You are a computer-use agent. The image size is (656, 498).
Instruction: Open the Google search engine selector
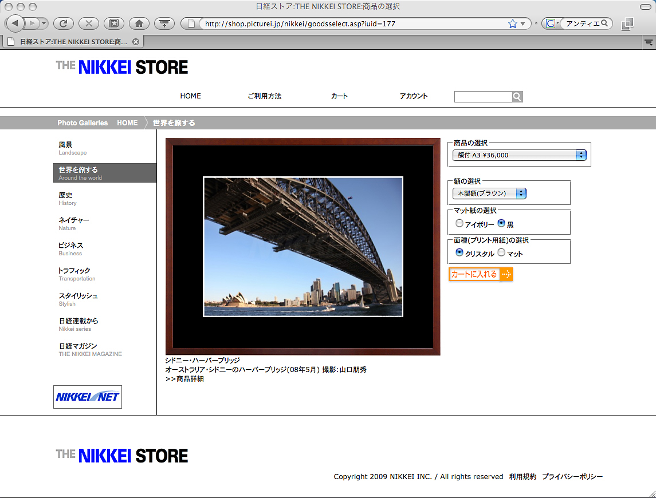(x=552, y=23)
